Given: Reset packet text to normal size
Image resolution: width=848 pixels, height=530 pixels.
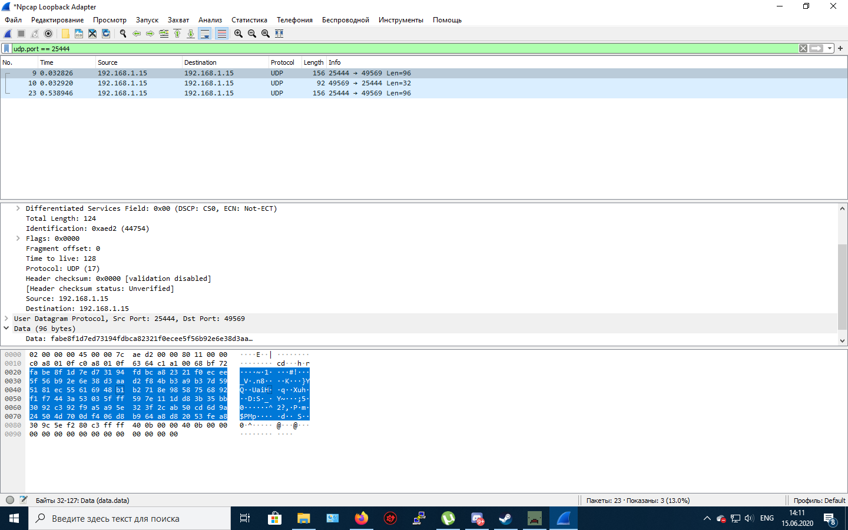Looking at the screenshot, I should pyautogui.click(x=266, y=34).
